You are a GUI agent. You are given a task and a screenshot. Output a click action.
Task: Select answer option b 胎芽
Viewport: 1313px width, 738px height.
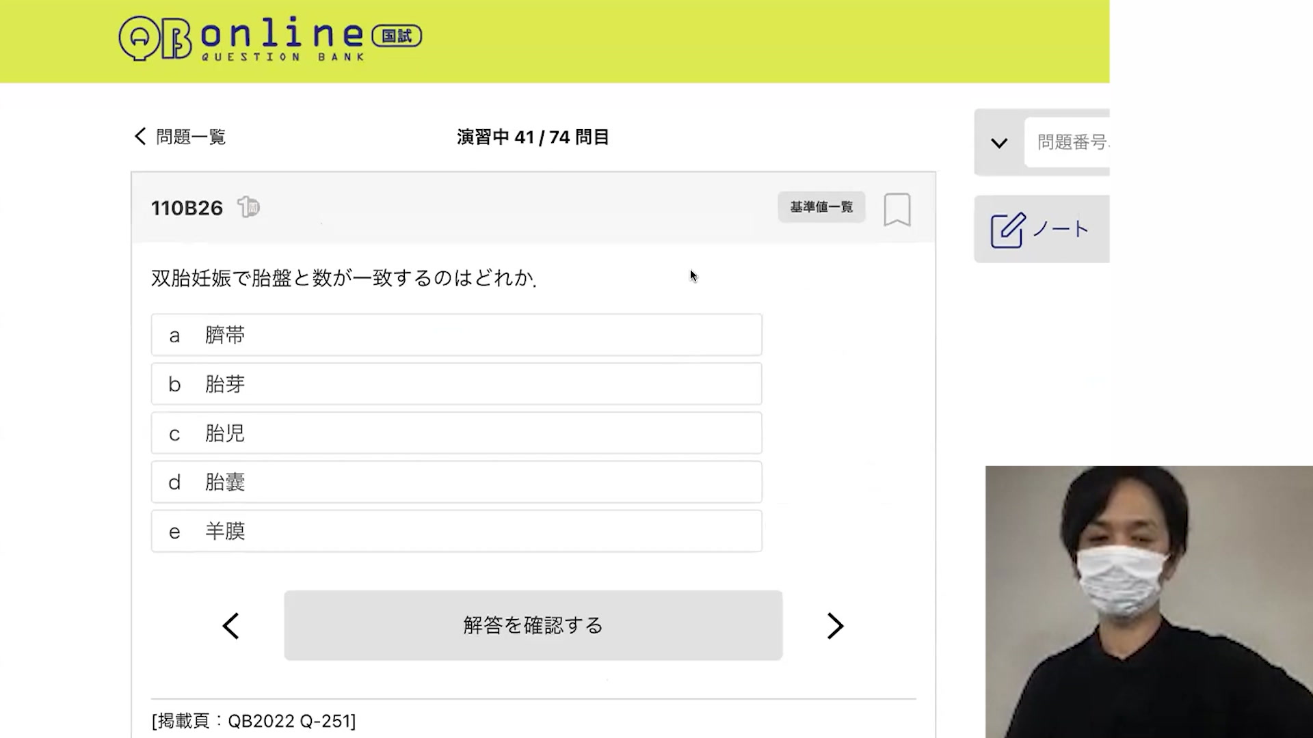coord(456,384)
